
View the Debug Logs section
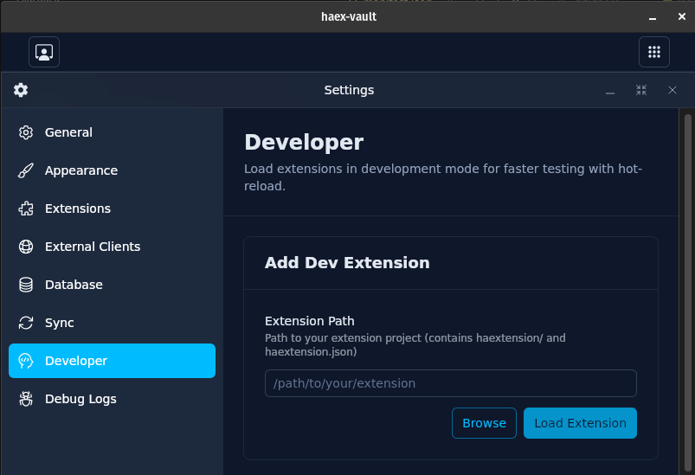[x=113, y=399]
